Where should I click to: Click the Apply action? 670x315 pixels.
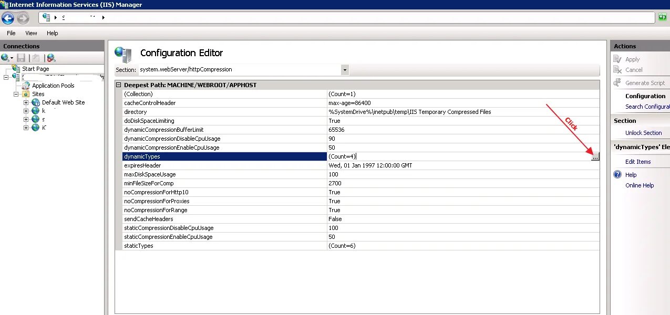tap(632, 59)
